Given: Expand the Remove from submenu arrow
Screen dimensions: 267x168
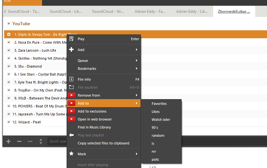Looking at the screenshot, I should (137, 95).
